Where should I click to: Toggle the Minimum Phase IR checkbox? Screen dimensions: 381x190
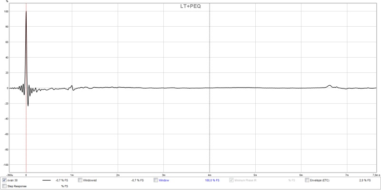pyautogui.click(x=231, y=180)
